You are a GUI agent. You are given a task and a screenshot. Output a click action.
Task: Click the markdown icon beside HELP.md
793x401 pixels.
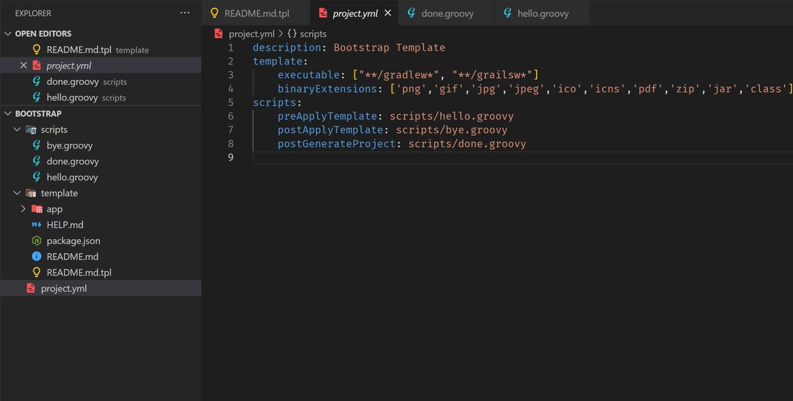pyautogui.click(x=36, y=225)
